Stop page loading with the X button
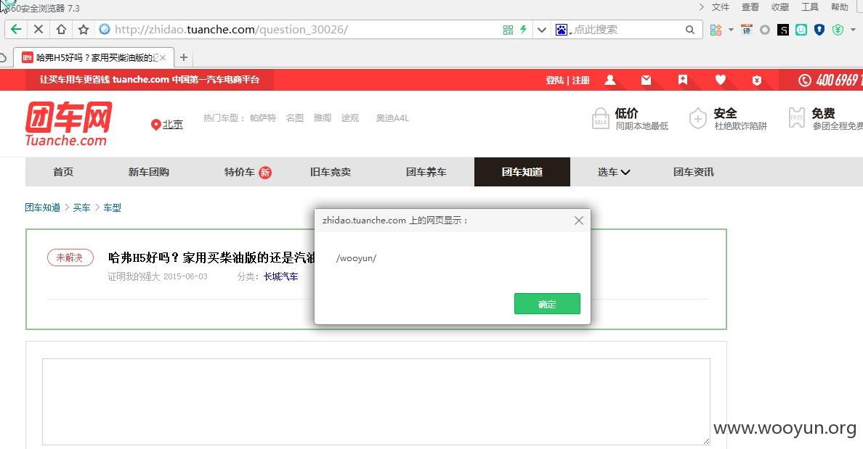Screen dimensions: 863x449 coord(39,30)
